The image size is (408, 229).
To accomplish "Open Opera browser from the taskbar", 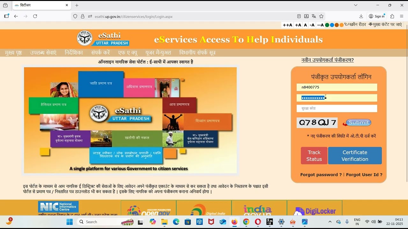I will click(x=258, y=222).
